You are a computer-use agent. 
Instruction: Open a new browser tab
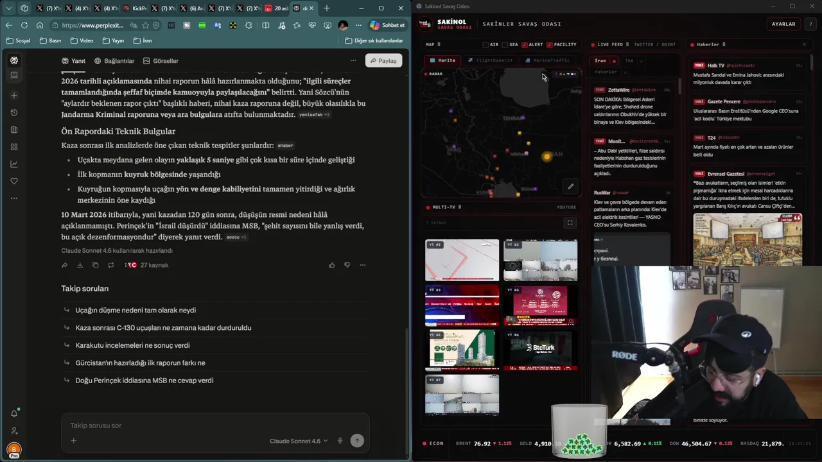pos(327,8)
